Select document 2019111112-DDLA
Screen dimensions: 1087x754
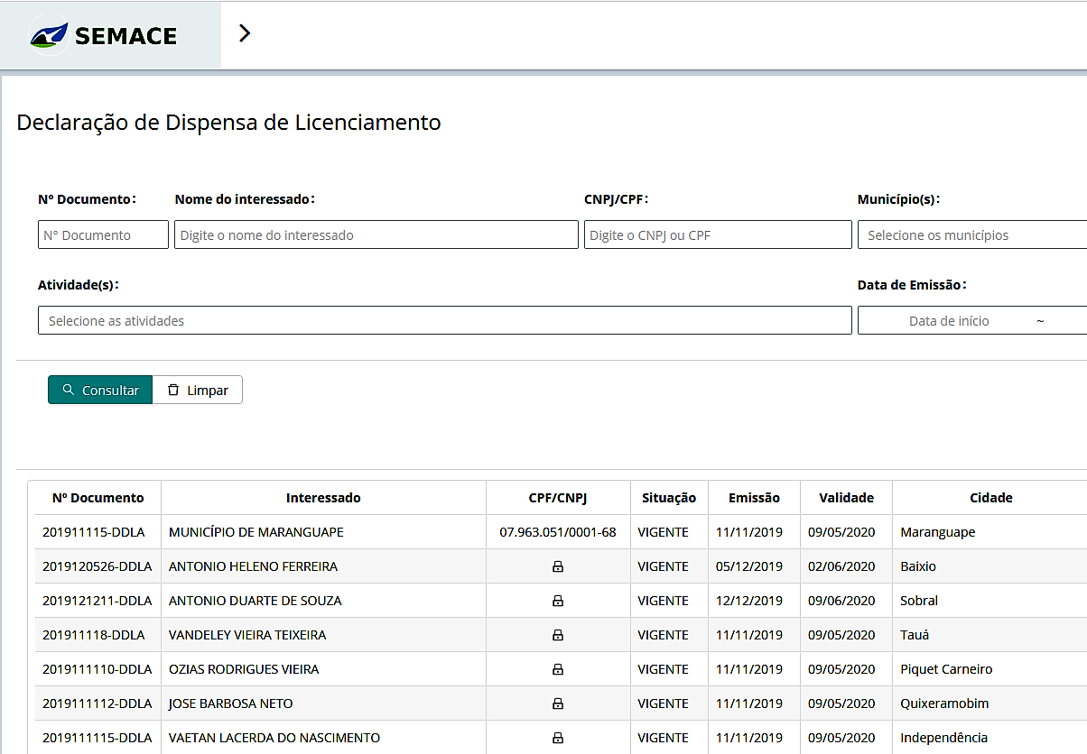(98, 703)
